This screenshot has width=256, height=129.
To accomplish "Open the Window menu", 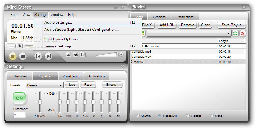I will point(57,15).
